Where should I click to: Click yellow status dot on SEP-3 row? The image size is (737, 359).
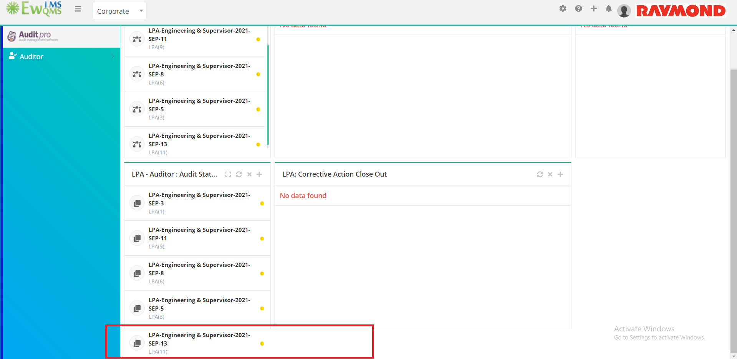pyautogui.click(x=262, y=203)
